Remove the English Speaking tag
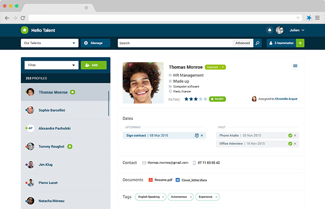Viewport: 325px width, 209px height. pos(163,197)
